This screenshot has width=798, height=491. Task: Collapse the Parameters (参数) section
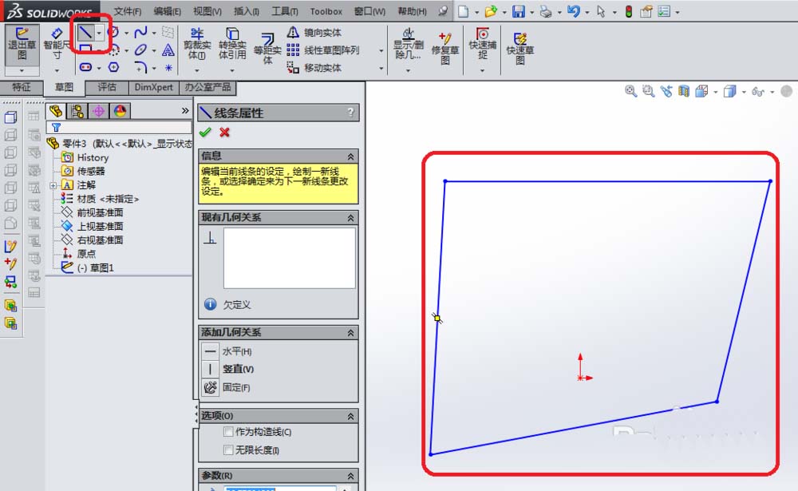350,476
